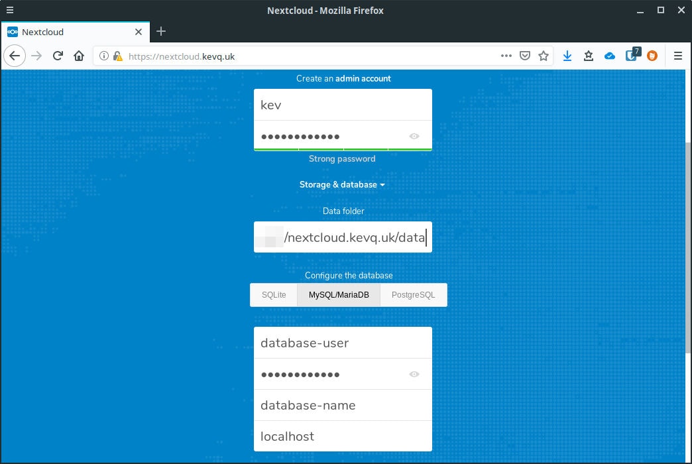Click the green password strength meter
Image resolution: width=692 pixels, height=464 pixels.
(x=343, y=149)
